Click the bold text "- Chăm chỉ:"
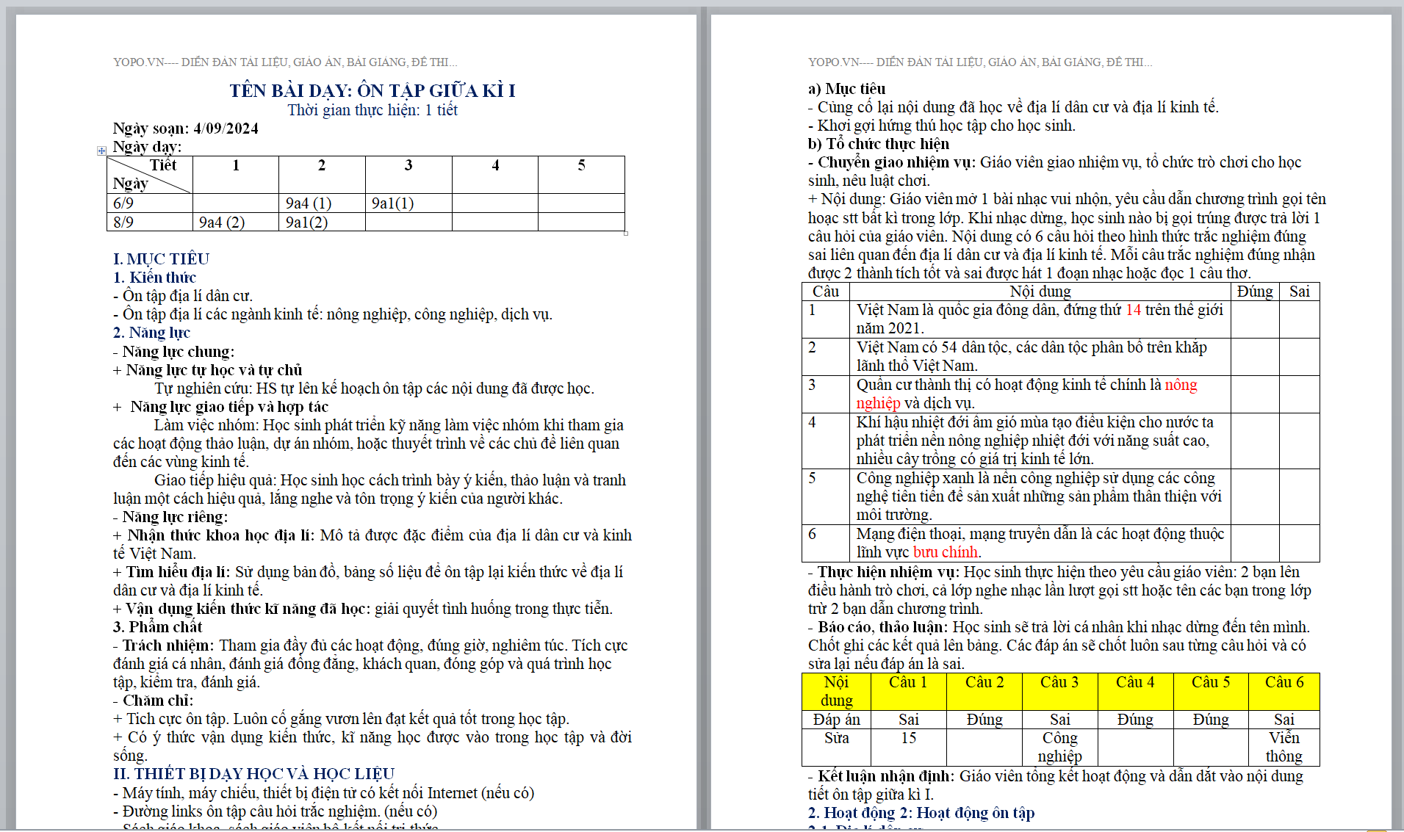The height and width of the screenshot is (832, 1404). pos(153,701)
